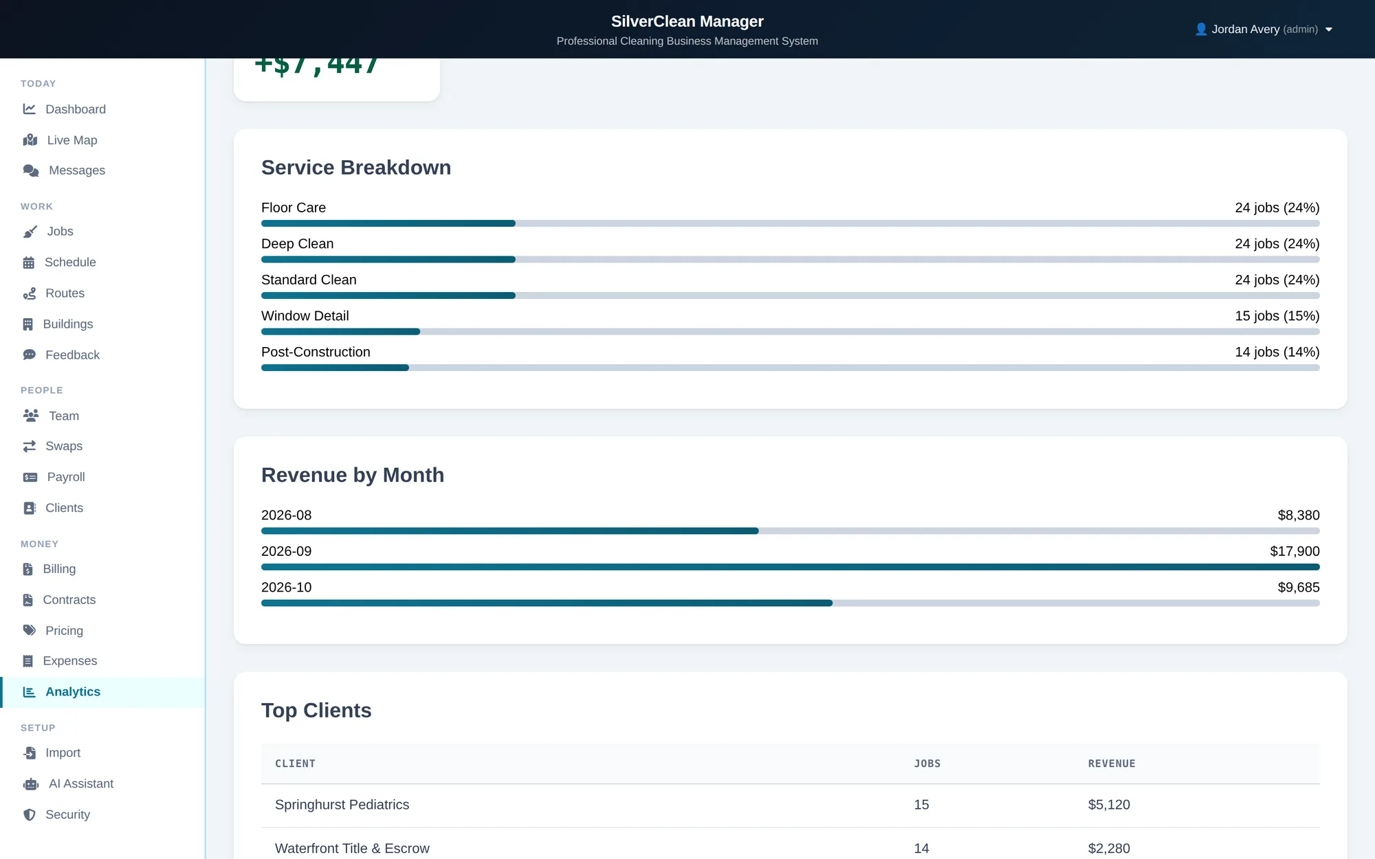This screenshot has width=1375, height=859.
Task: Open the Billing invoice icon
Action: coord(28,569)
